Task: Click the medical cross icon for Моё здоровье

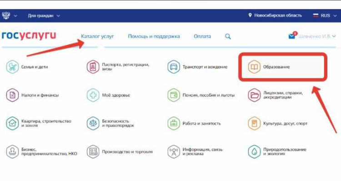Action: pyautogui.click(x=93, y=95)
